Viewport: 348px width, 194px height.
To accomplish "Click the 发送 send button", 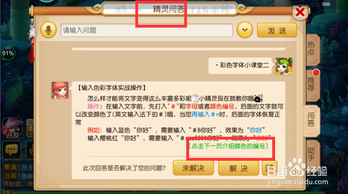I will pos(277,30).
